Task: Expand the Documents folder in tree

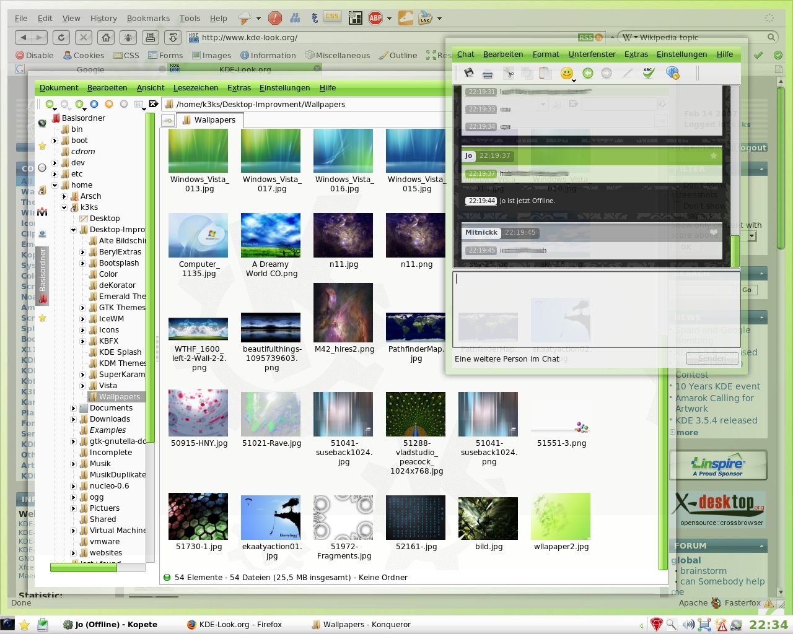Action: coord(73,408)
